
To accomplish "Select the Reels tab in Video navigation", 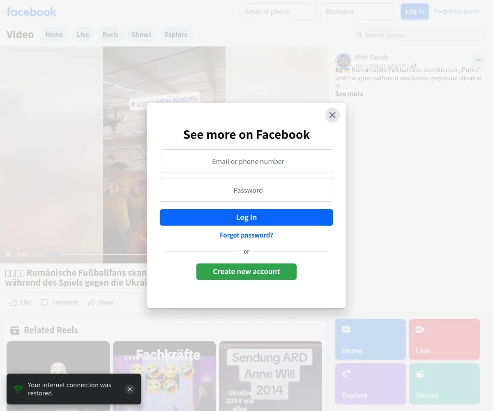I will point(111,35).
